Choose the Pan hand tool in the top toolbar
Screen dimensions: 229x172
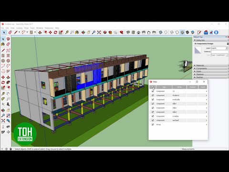pos(88,32)
